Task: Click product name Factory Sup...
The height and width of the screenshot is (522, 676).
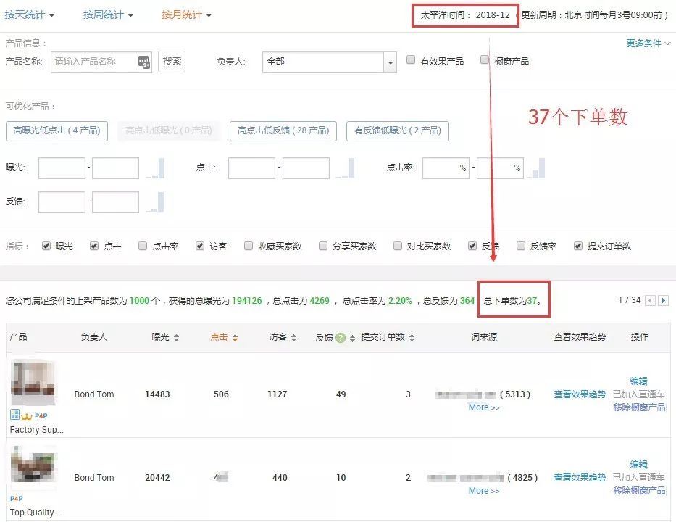Action: pyautogui.click(x=37, y=430)
